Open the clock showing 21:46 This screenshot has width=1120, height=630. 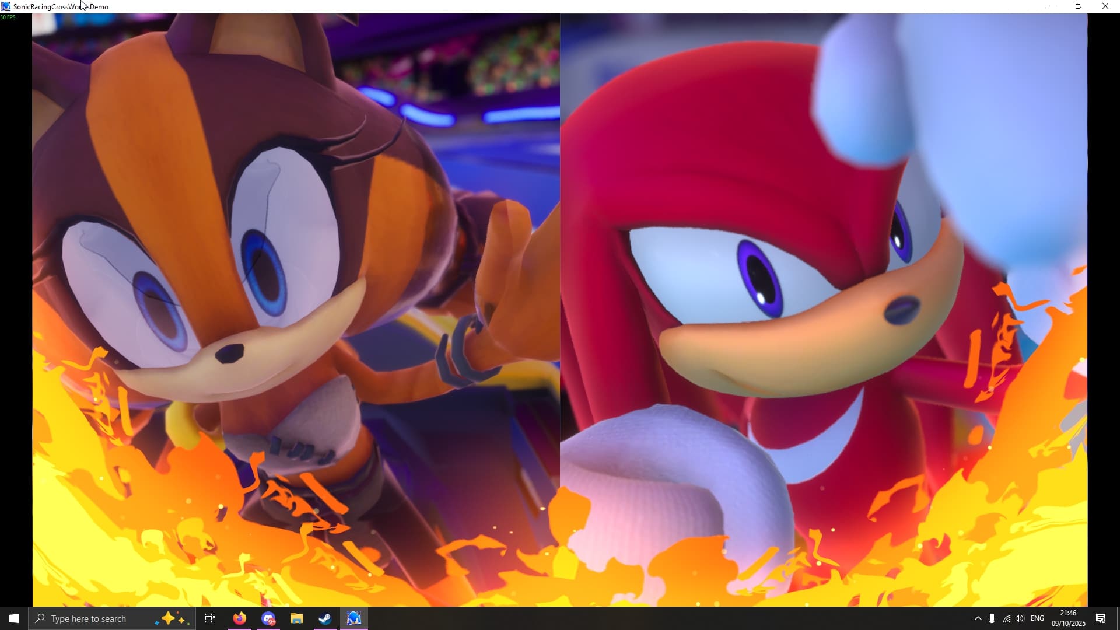[x=1068, y=618]
